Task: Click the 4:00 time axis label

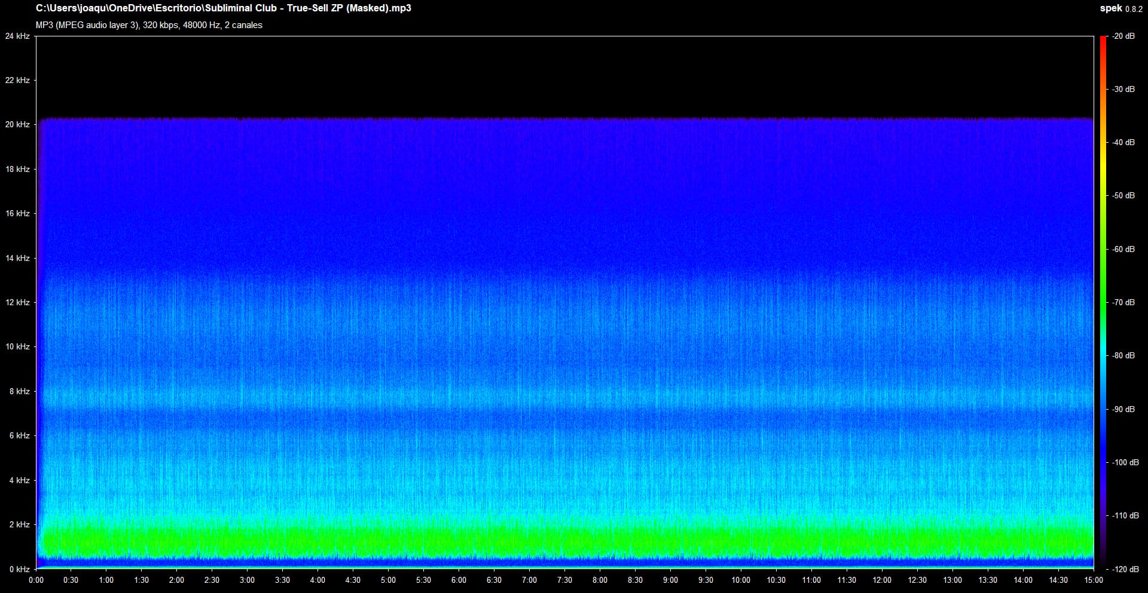Action: [x=318, y=580]
